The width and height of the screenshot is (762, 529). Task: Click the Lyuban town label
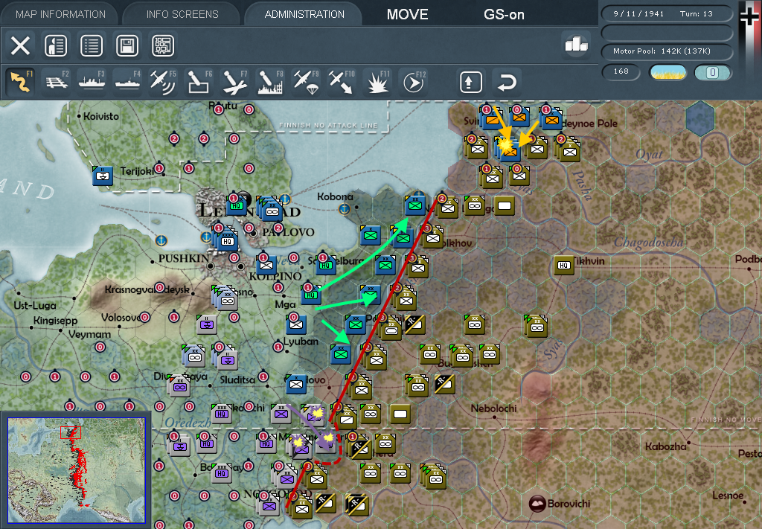pos(301,342)
